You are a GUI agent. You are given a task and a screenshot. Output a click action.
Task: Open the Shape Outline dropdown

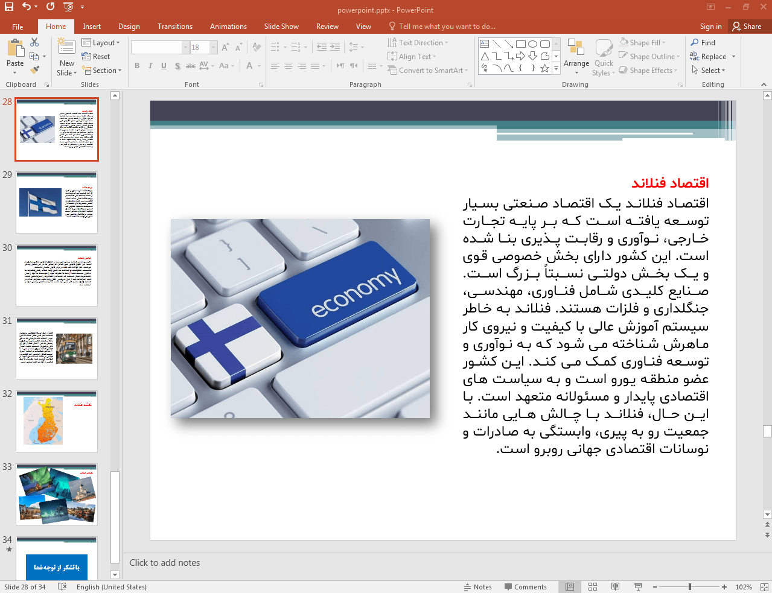[649, 57]
